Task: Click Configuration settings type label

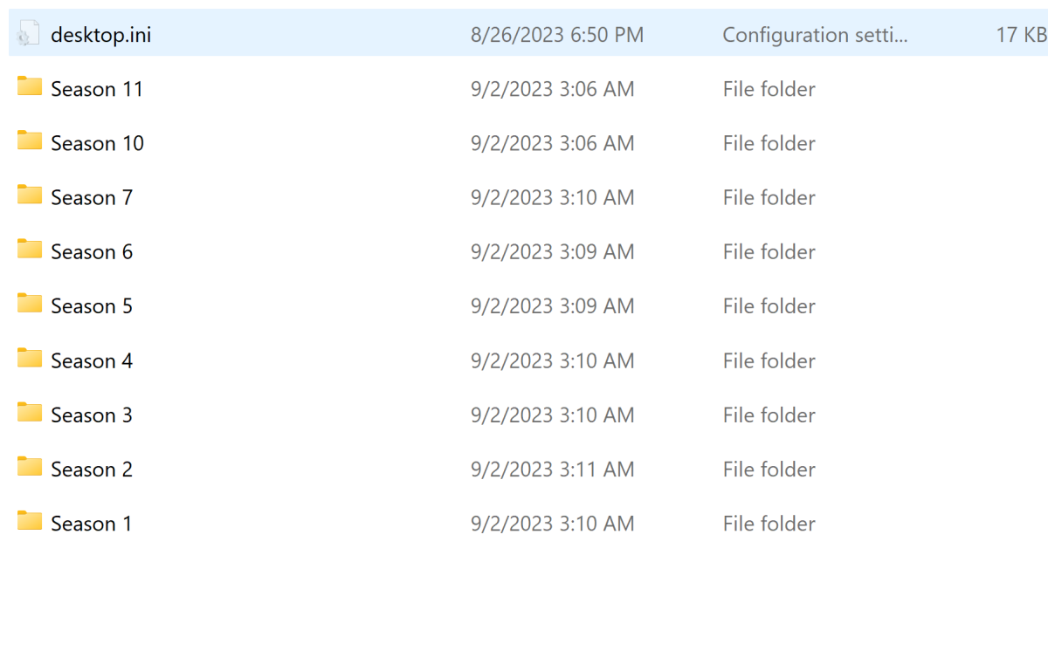Action: pos(815,35)
